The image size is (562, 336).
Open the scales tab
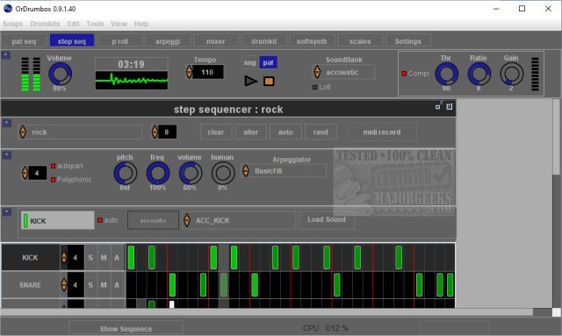(360, 41)
